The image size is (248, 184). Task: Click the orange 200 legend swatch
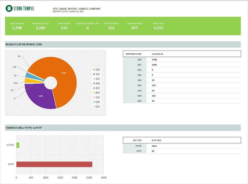pos(94,70)
